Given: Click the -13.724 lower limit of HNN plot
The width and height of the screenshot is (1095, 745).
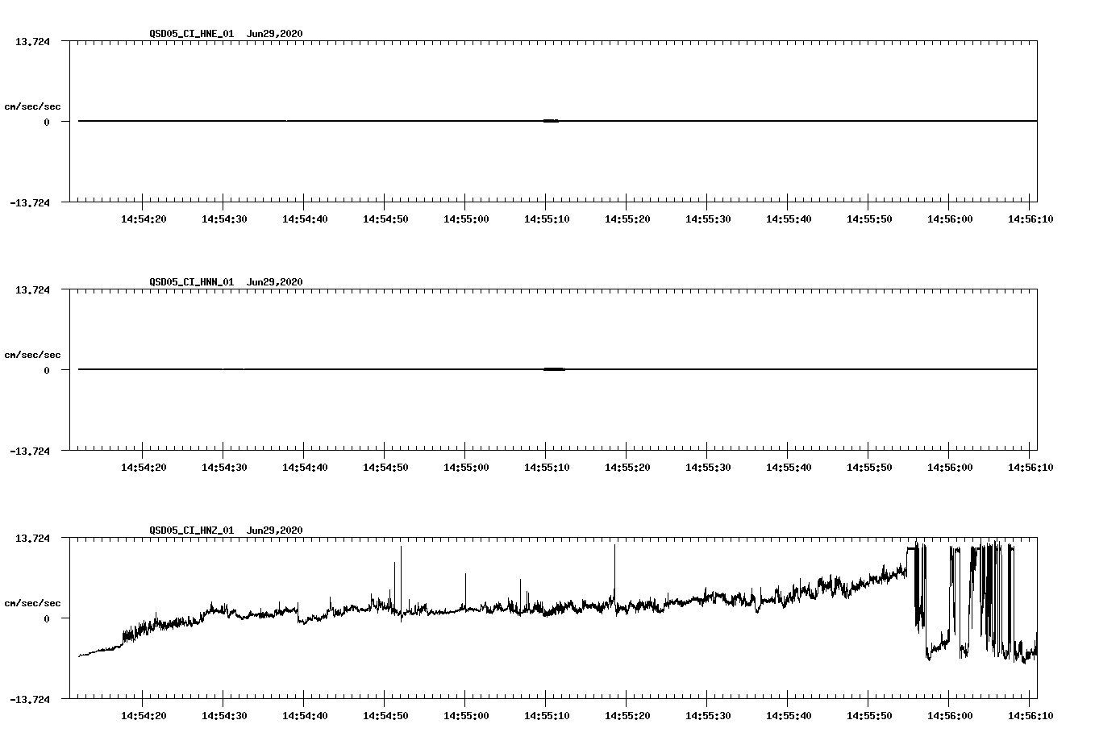Looking at the screenshot, I should point(30,451).
